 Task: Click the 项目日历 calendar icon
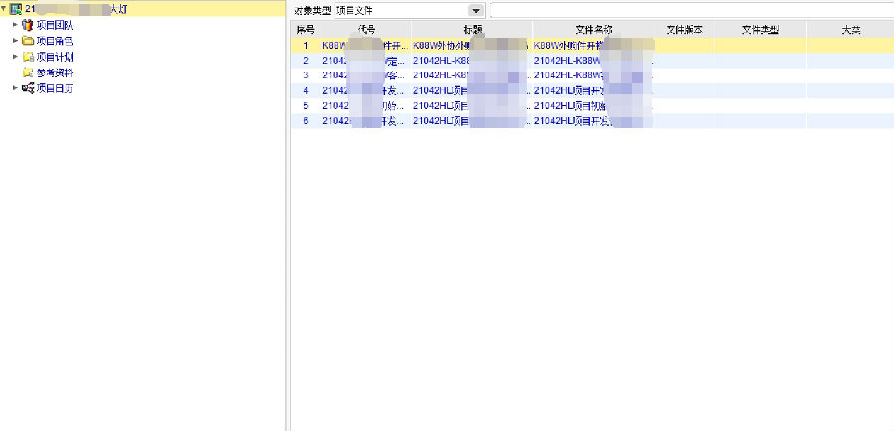28,88
